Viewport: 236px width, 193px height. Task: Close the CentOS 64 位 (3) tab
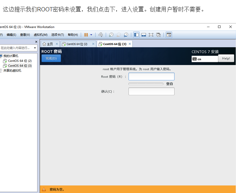click(x=130, y=44)
